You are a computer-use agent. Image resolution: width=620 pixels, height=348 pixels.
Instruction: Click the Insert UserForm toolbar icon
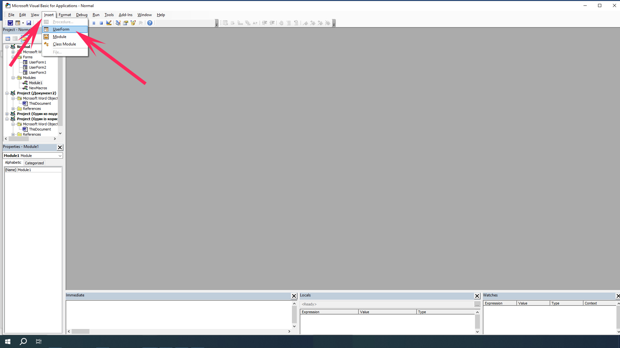pyautogui.click(x=18, y=23)
